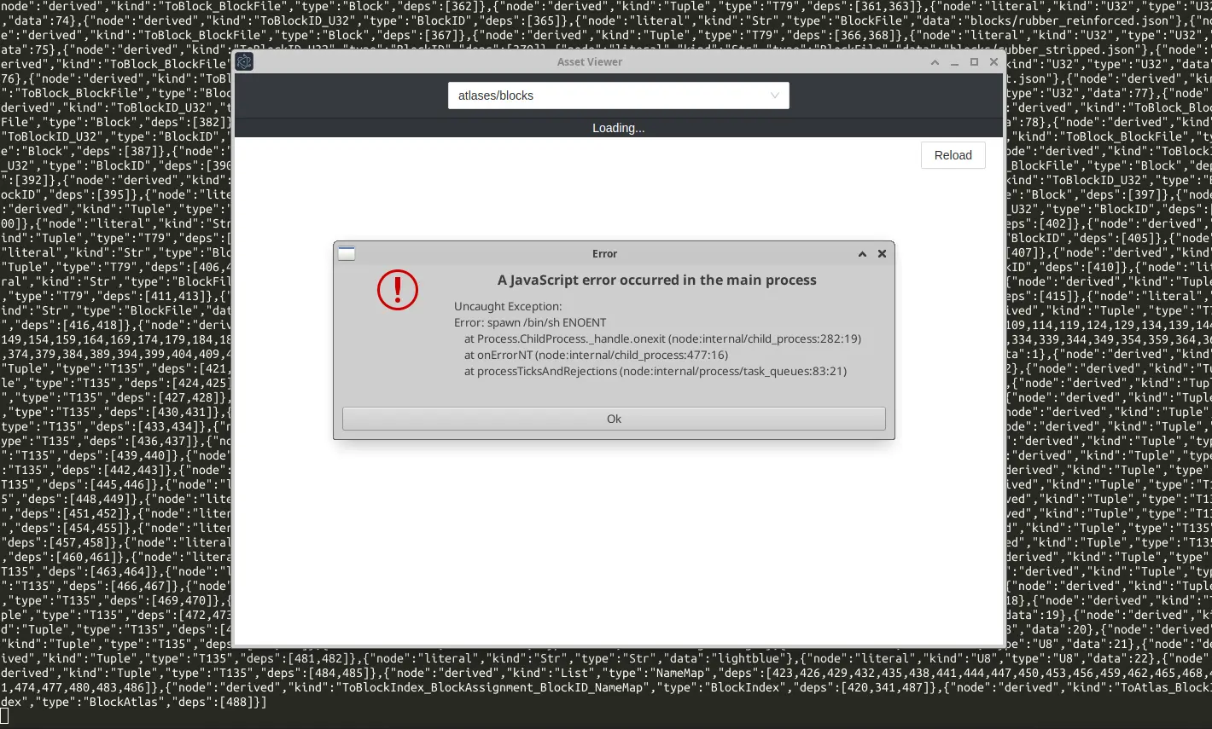The image size is (1212, 729).
Task: Minimize the Asset Viewer window
Action: pos(954,62)
